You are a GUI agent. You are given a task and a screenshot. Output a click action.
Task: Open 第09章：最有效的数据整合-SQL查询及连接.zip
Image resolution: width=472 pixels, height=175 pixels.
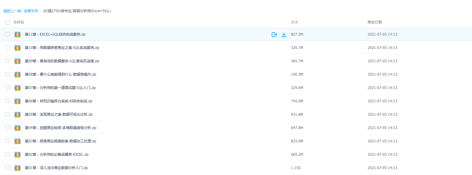coord(62,61)
